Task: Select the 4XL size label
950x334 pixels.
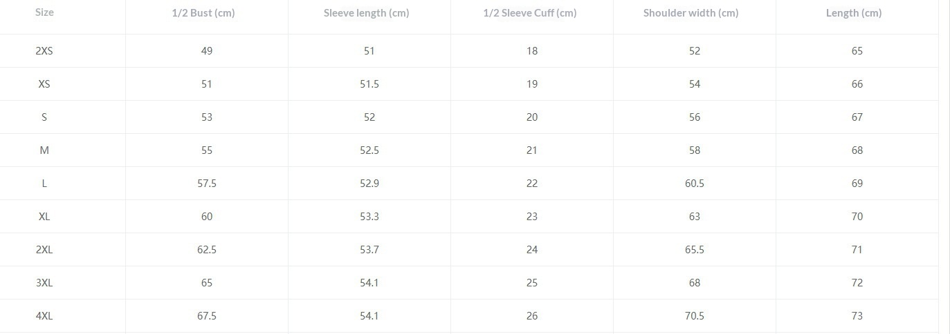Action: (44, 316)
